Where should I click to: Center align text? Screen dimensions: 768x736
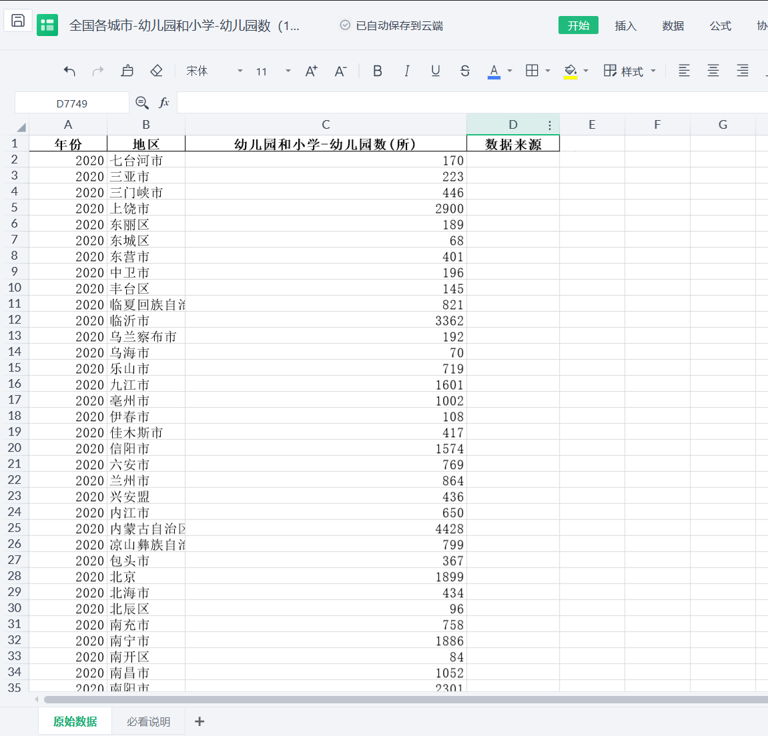[x=713, y=71]
